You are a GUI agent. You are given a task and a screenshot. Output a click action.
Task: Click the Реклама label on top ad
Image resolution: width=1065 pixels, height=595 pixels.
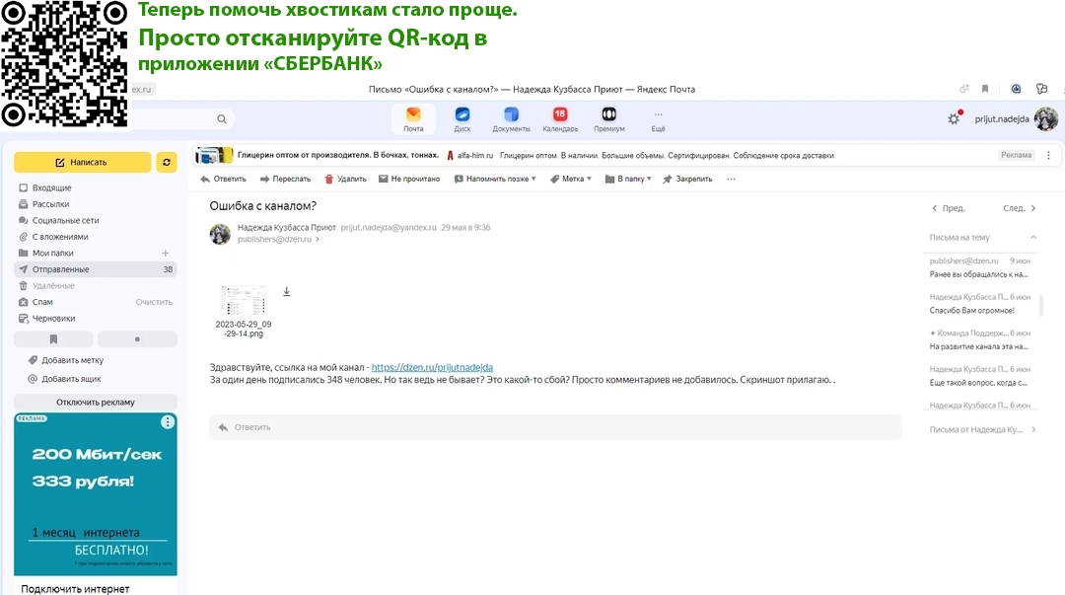click(1016, 155)
